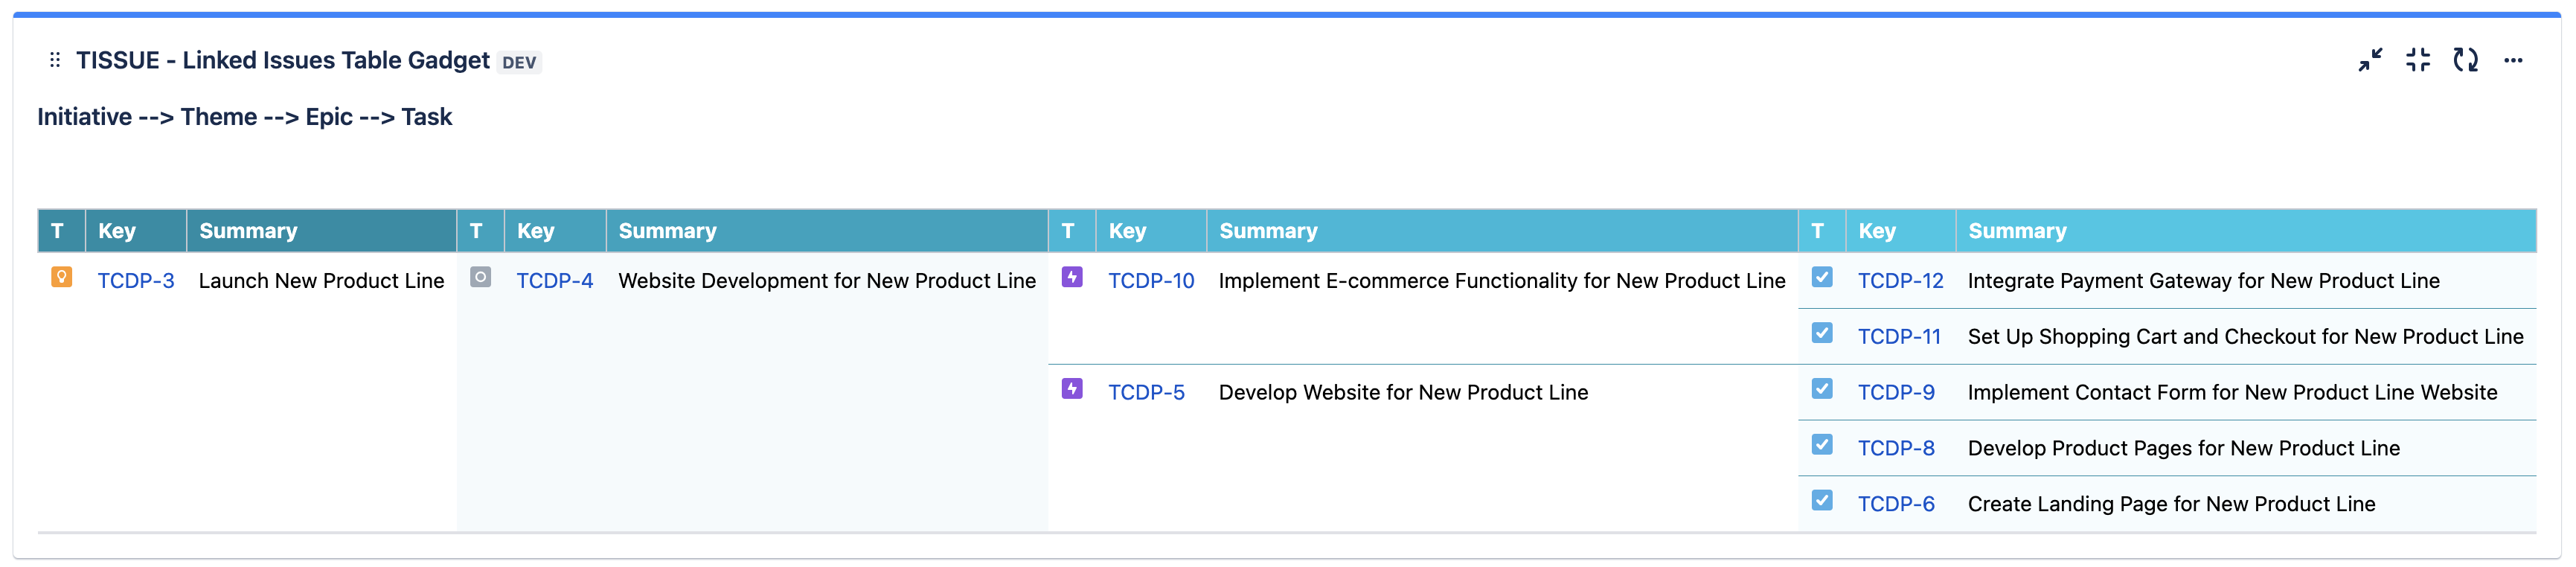Open the TCDP-9 task link
Viewport: 2576px width, 567px height.
1895,393
